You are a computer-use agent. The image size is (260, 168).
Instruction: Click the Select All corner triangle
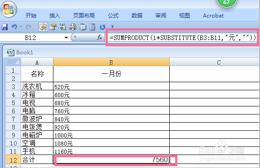tap(13, 62)
